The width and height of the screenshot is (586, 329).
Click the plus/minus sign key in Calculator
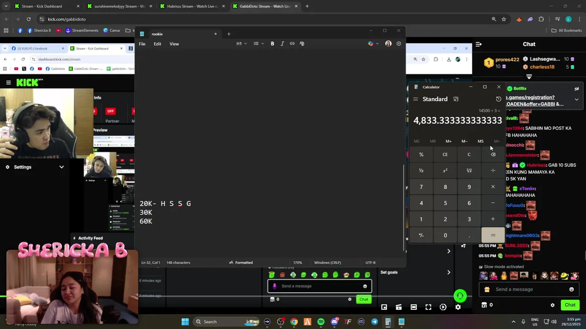coord(421,235)
